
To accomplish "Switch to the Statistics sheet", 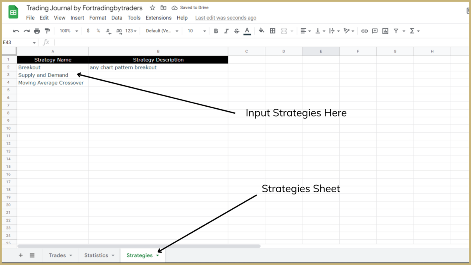I will 97,255.
